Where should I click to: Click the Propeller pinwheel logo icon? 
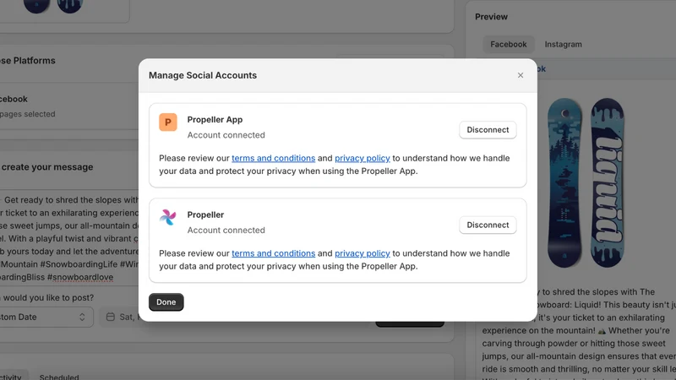click(168, 218)
